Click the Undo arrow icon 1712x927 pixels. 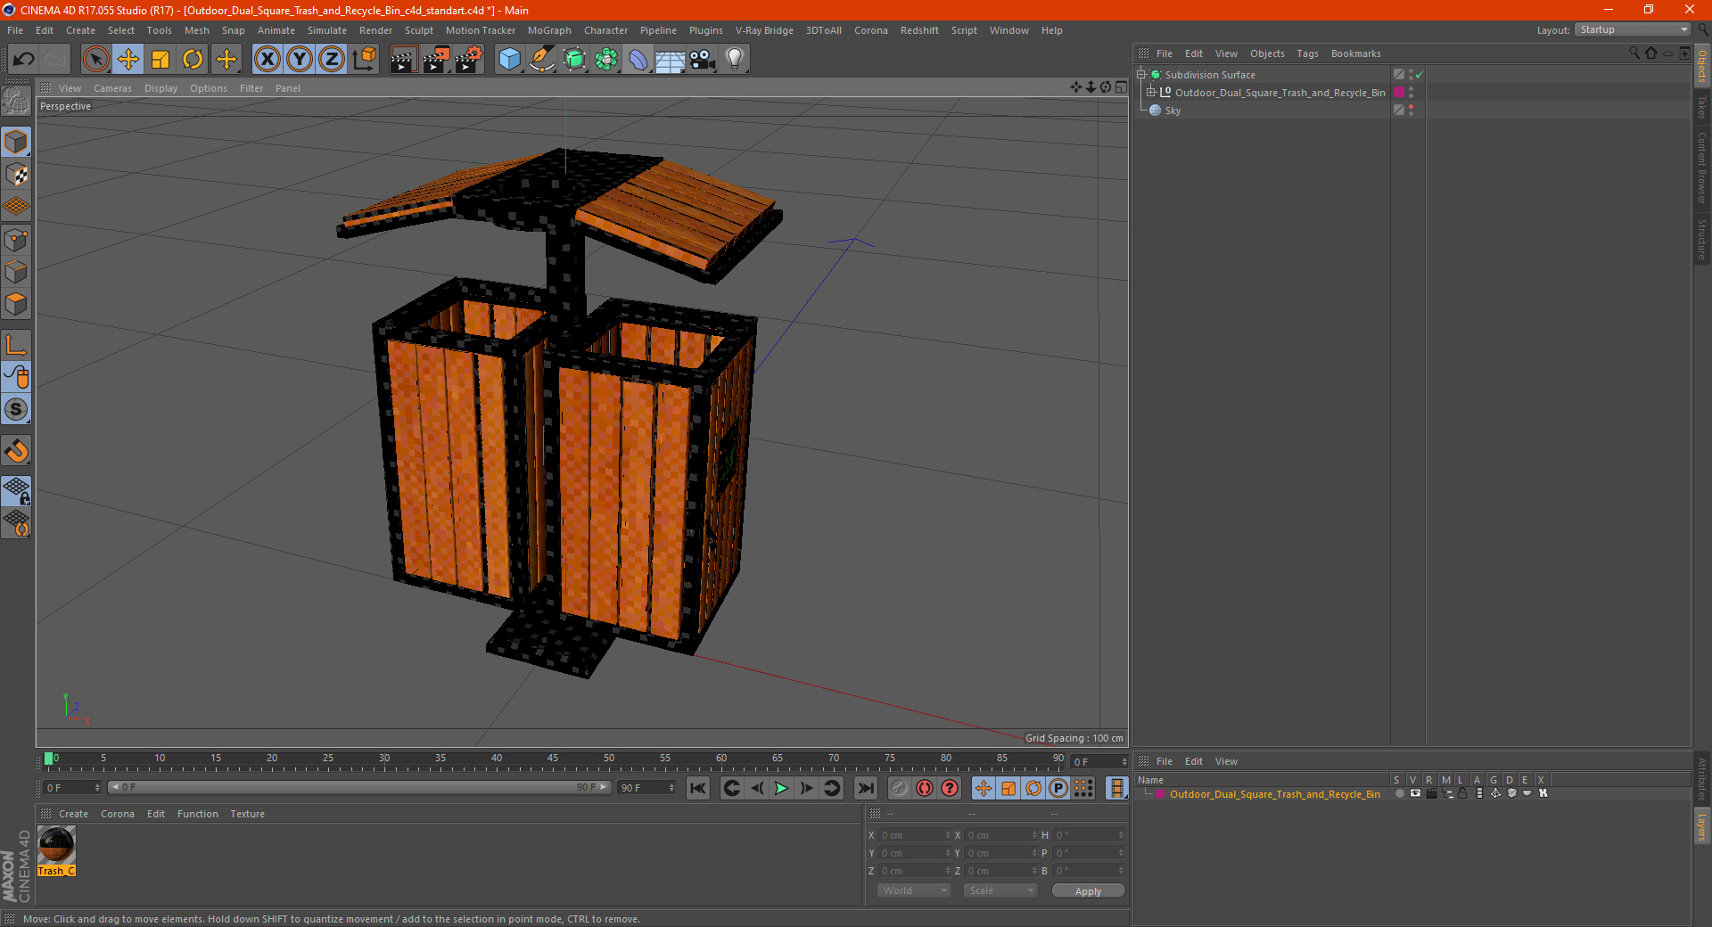click(24, 60)
